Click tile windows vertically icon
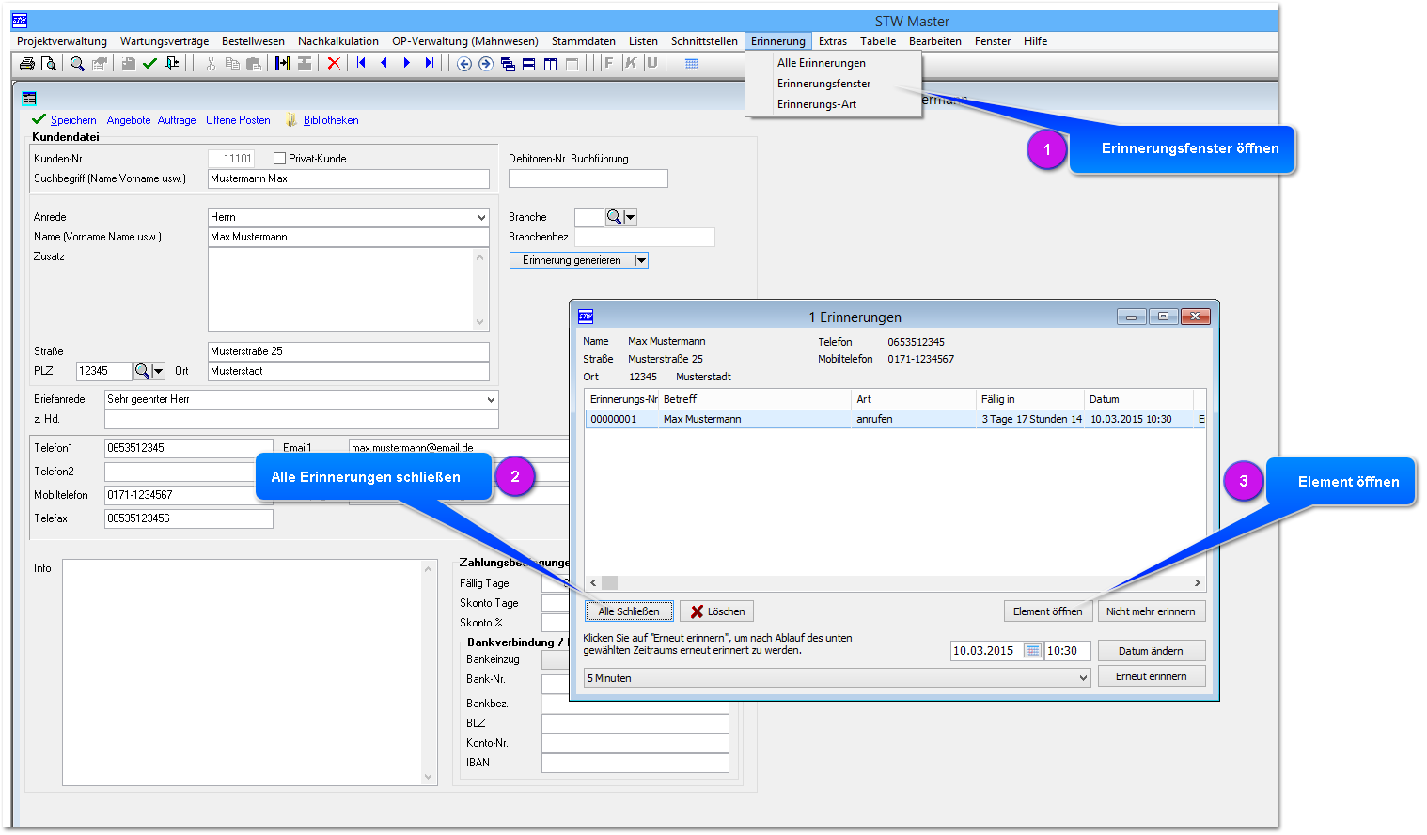 coord(550,64)
